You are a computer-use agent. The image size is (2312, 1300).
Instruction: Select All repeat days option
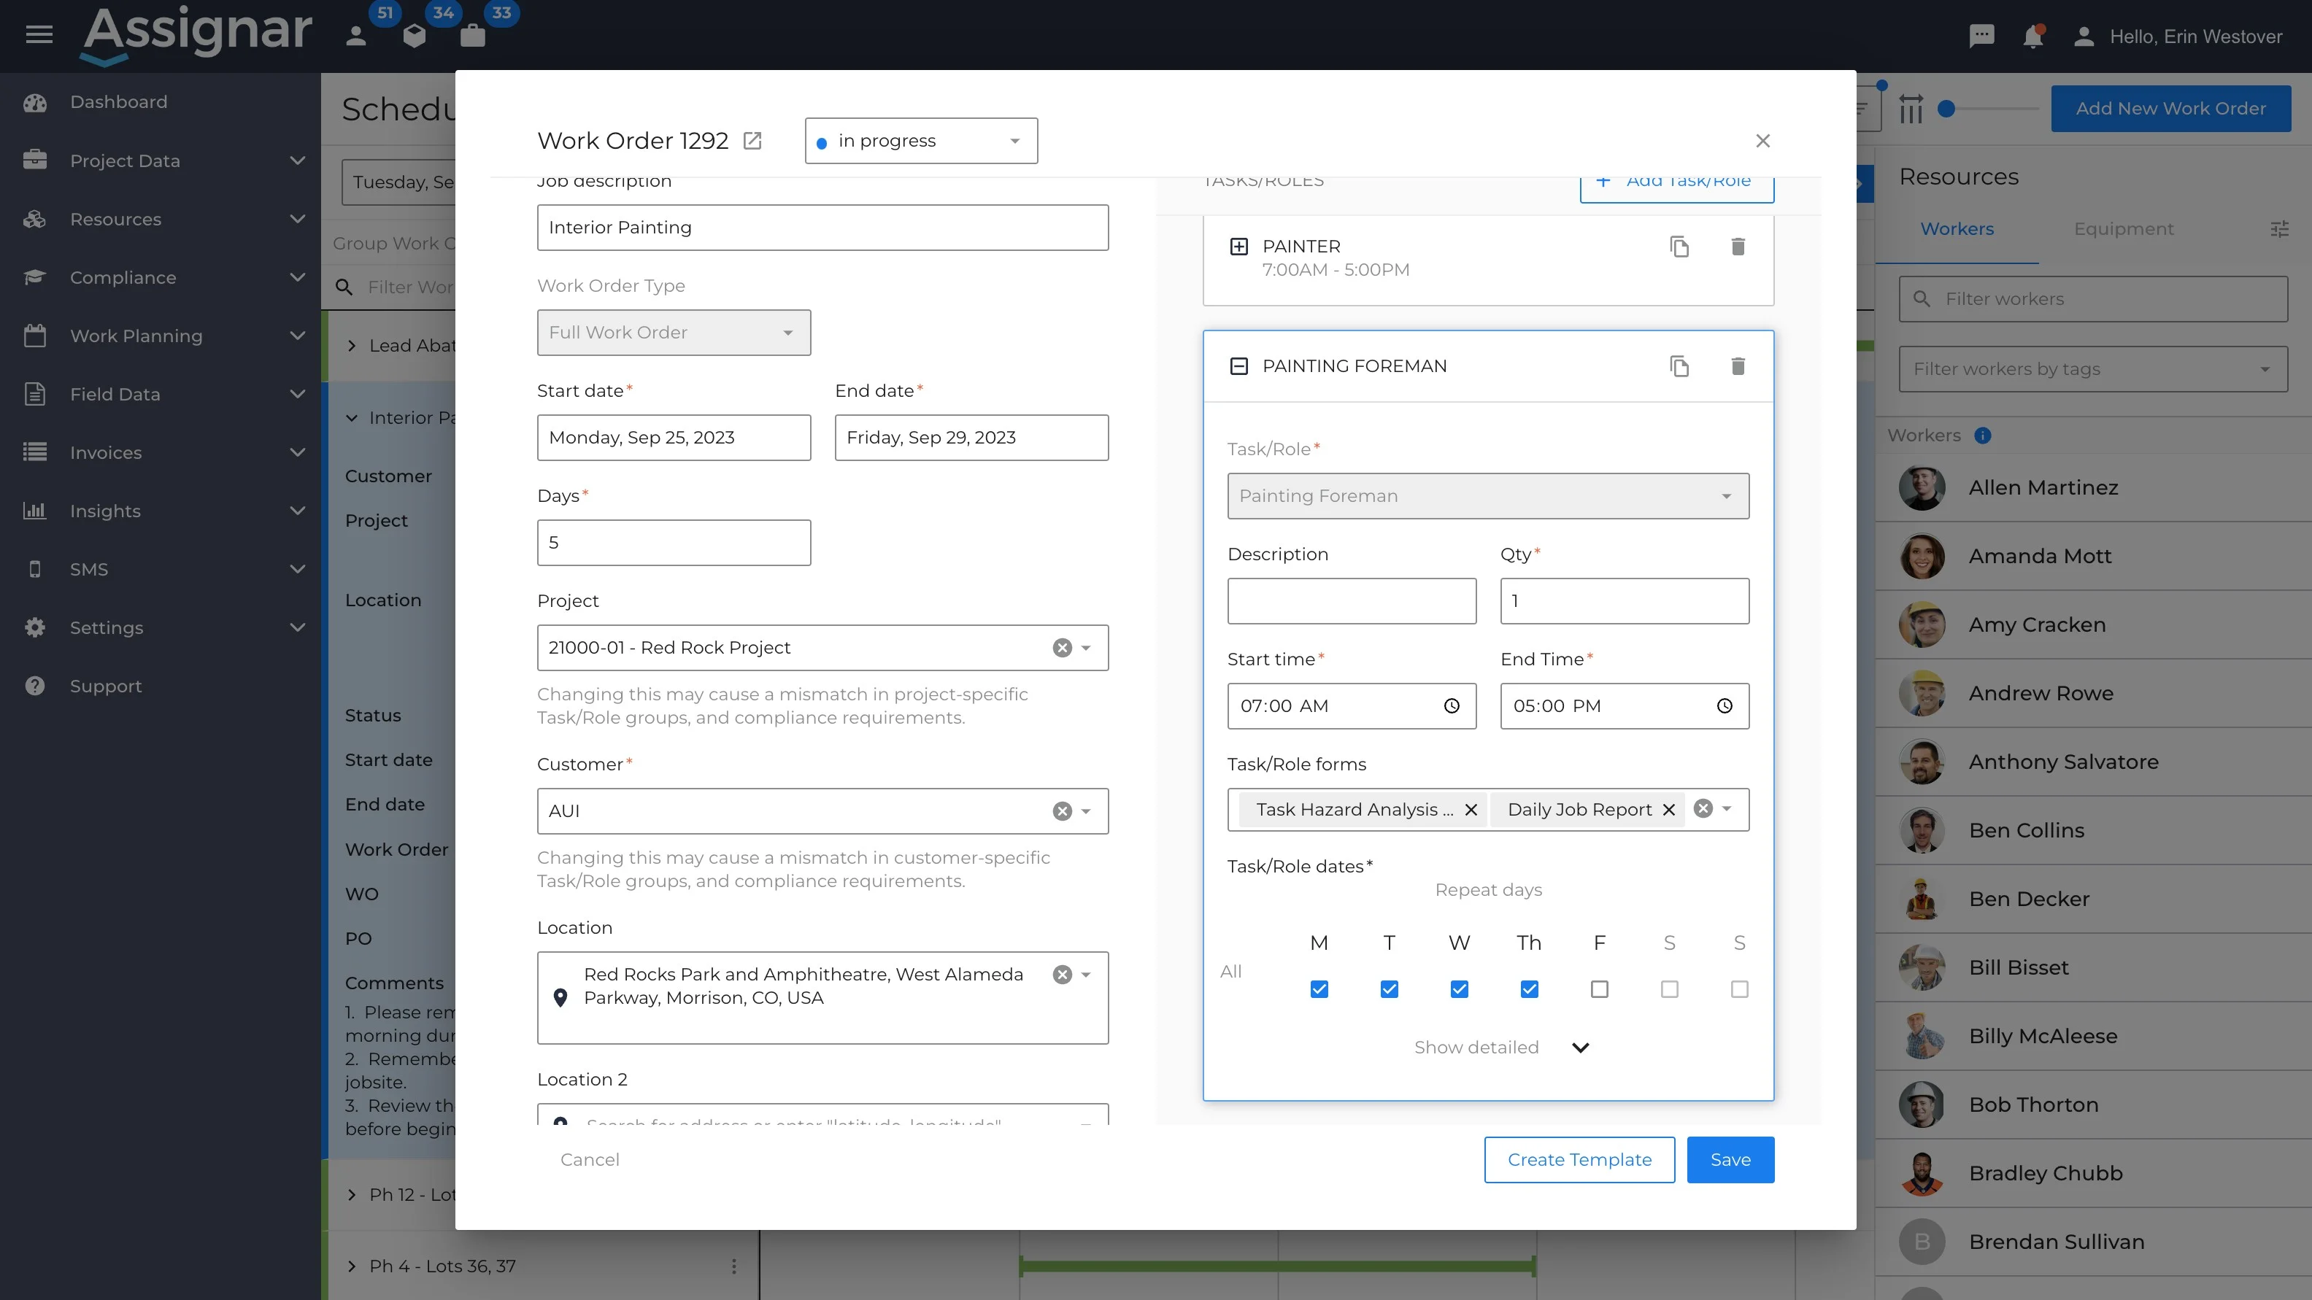point(1230,972)
